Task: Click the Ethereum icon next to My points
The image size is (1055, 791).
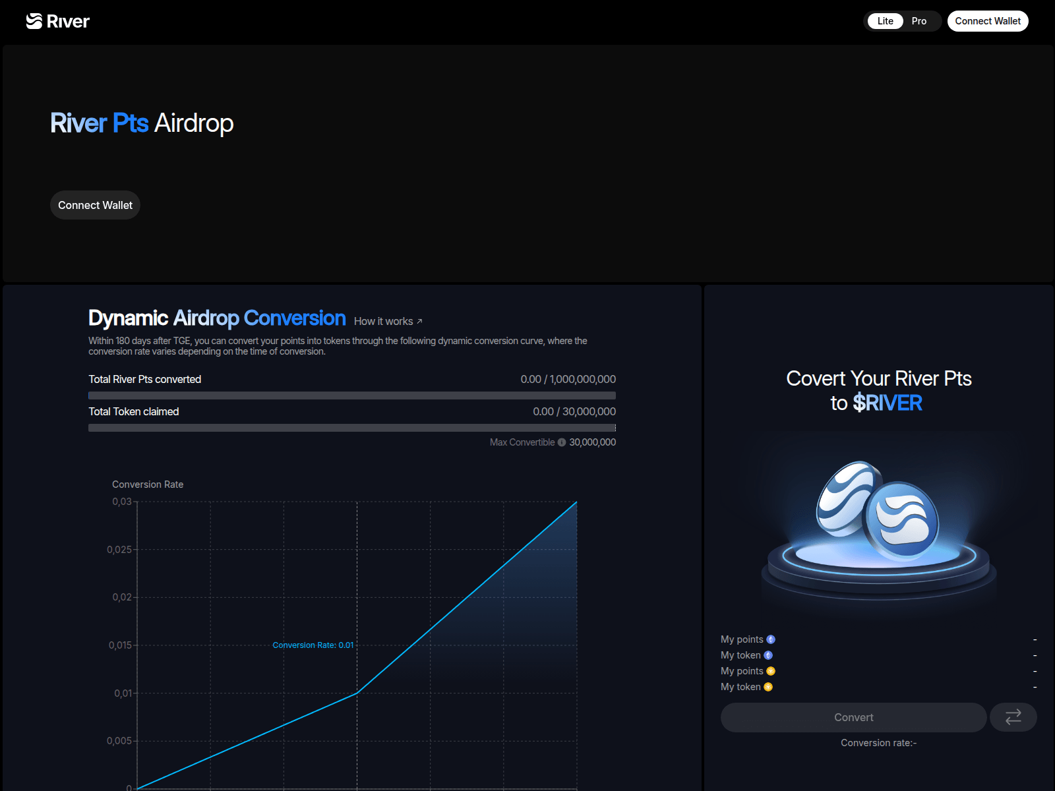Action: (771, 639)
